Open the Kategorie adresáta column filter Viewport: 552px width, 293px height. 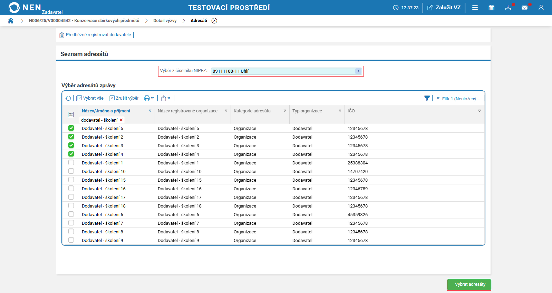(285, 111)
